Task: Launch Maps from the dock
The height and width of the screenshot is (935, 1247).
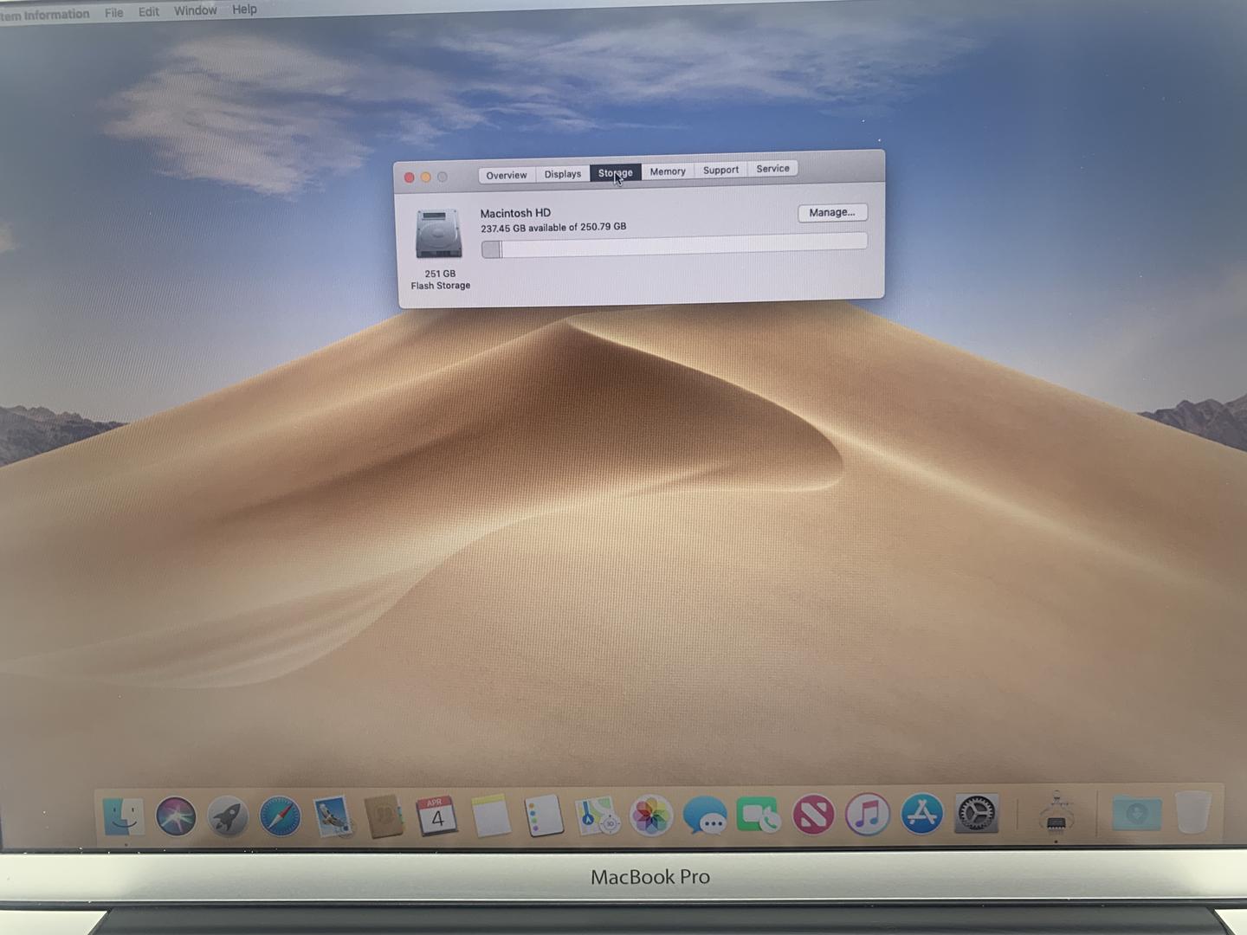Action: (x=597, y=816)
